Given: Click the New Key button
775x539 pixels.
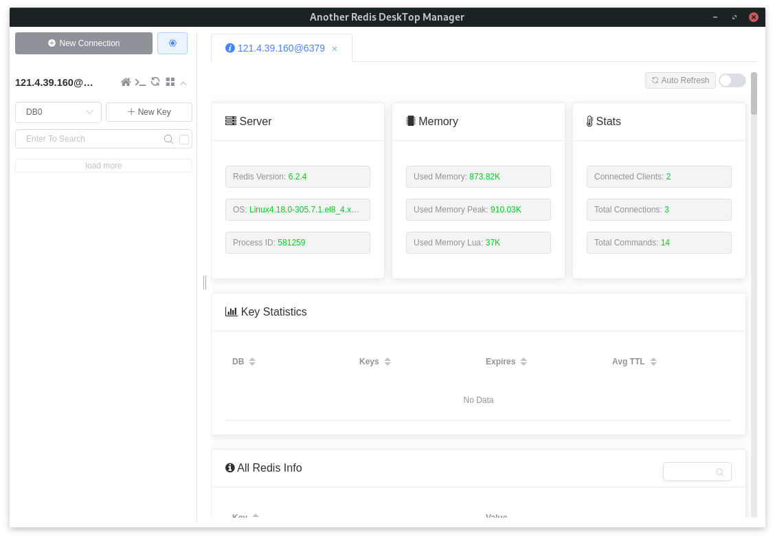Looking at the screenshot, I should click(x=149, y=112).
